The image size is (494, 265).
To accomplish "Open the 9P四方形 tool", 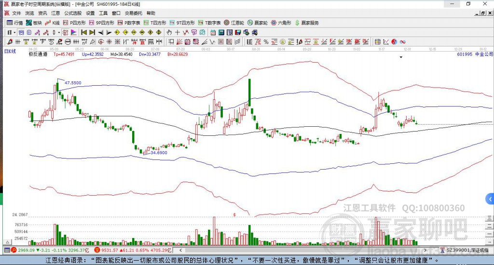I will [101, 23].
